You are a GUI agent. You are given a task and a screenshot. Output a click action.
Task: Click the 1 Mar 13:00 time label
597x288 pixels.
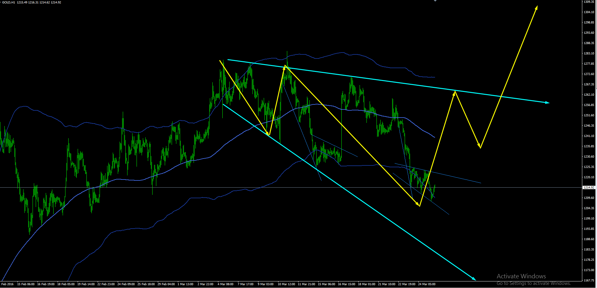click(x=186, y=284)
